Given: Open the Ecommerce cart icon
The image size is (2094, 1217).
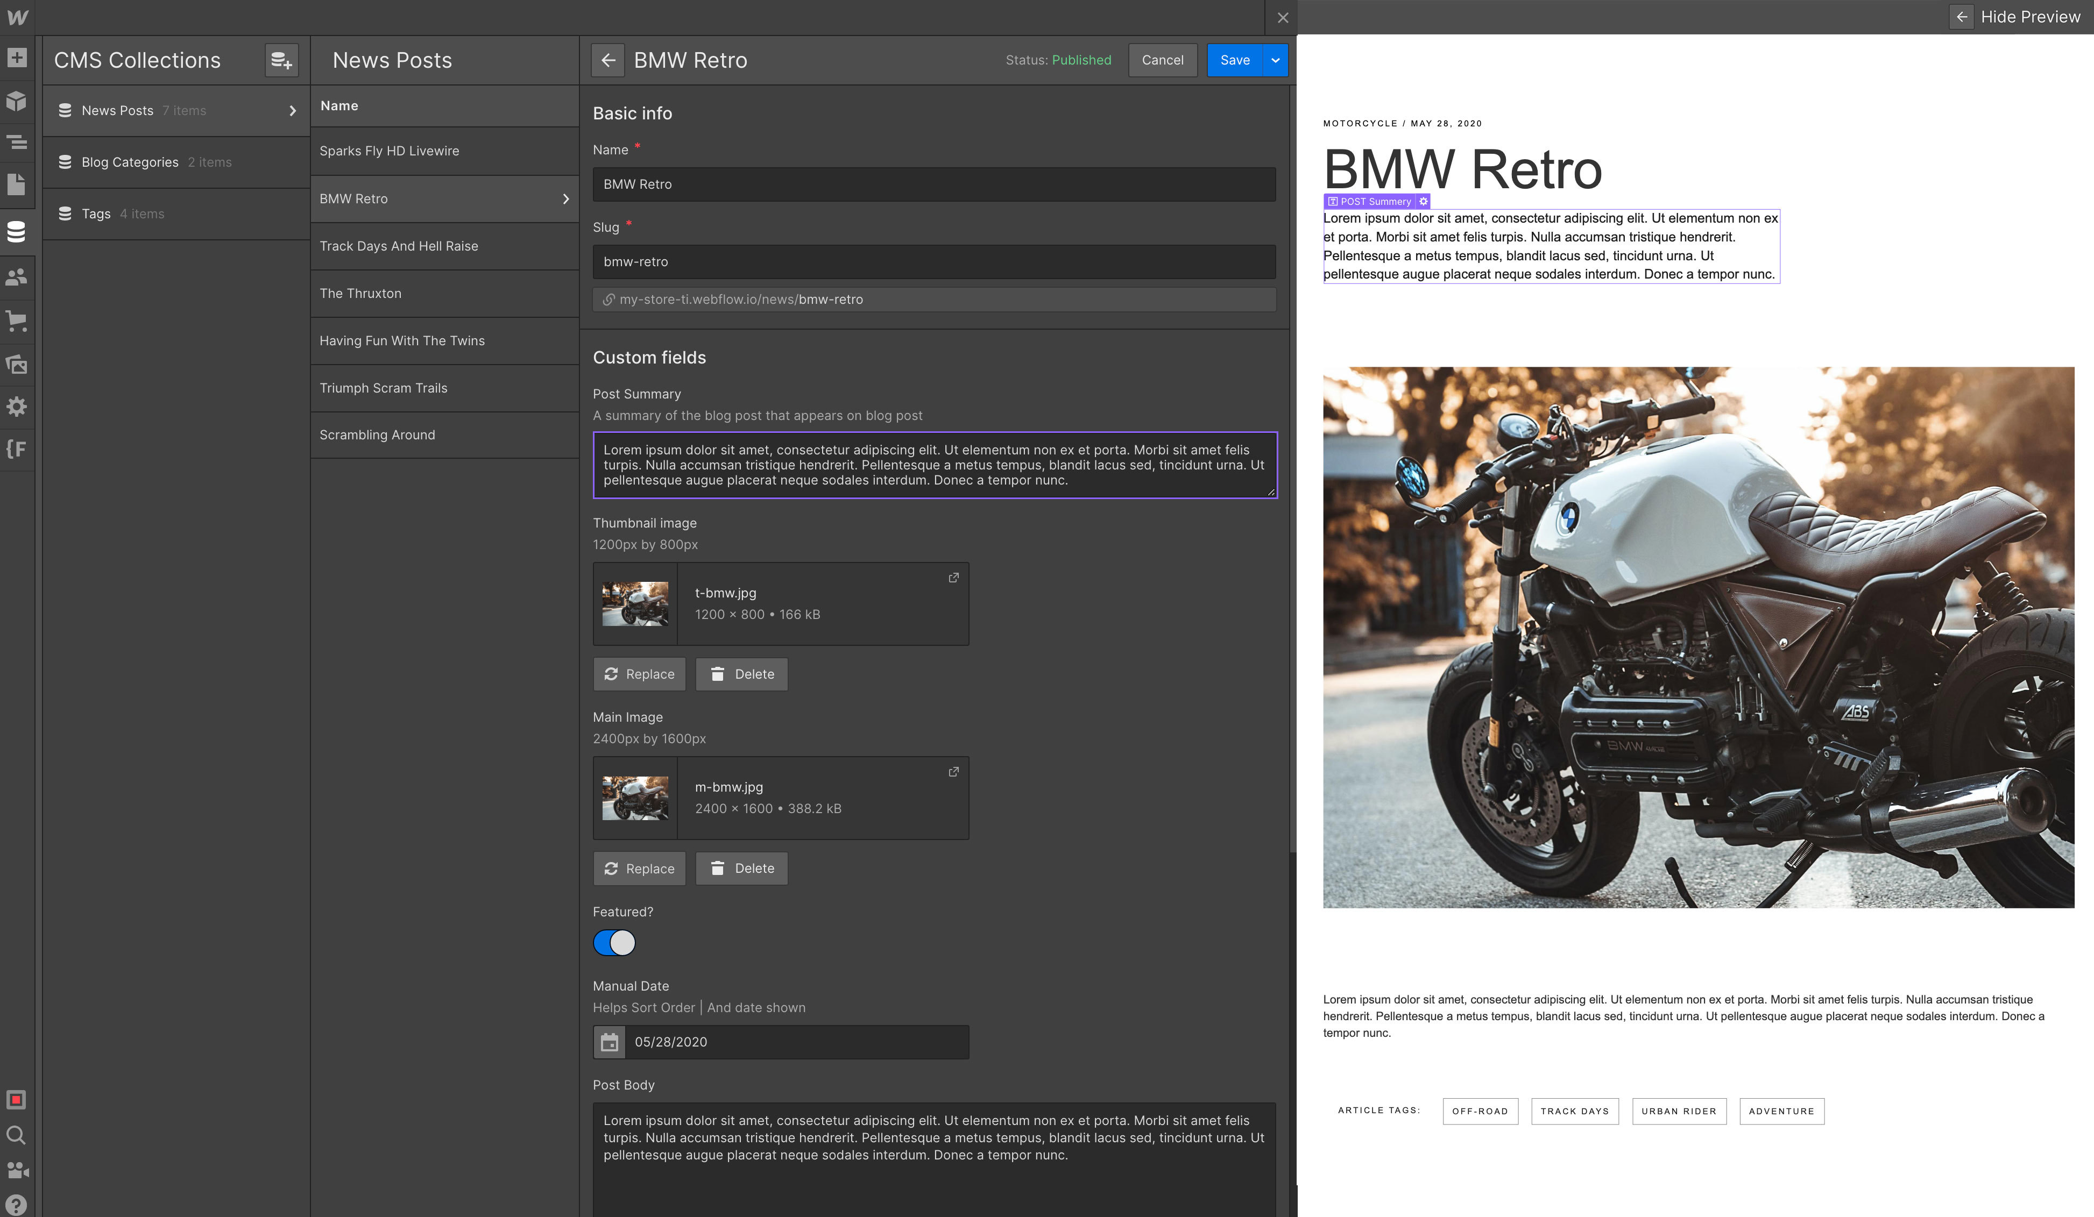Looking at the screenshot, I should point(17,321).
